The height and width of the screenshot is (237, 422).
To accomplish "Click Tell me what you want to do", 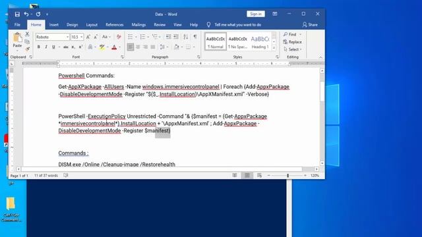I will tap(237, 25).
